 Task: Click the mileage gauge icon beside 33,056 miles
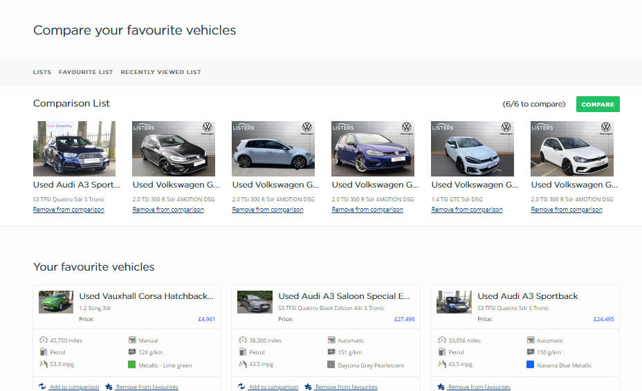point(442,340)
